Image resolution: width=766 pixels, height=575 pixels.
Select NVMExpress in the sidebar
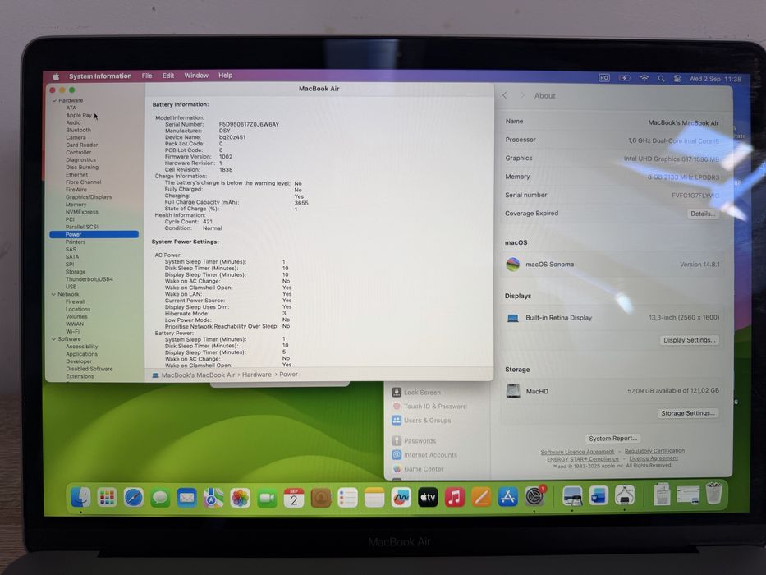coord(81,212)
